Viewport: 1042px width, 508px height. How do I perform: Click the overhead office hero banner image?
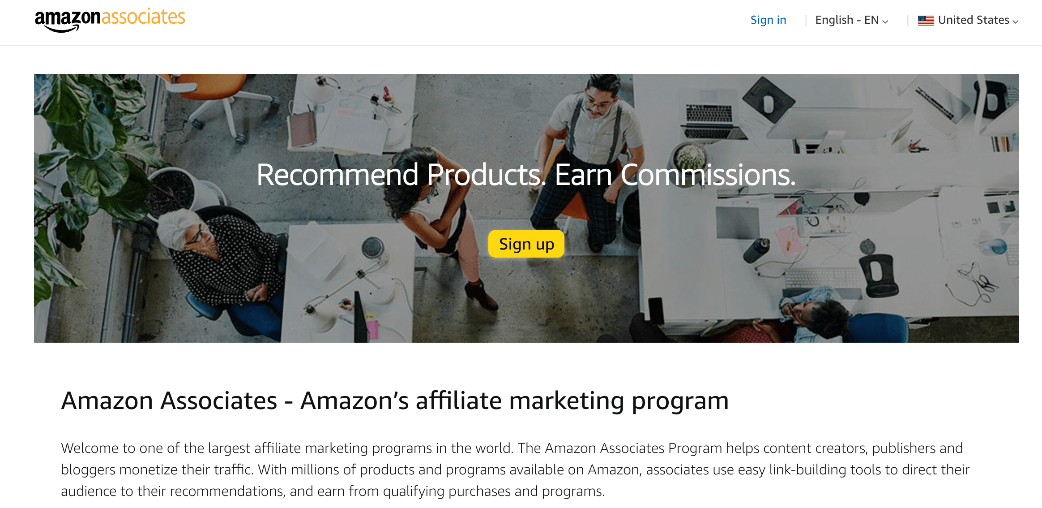[x=526, y=208]
